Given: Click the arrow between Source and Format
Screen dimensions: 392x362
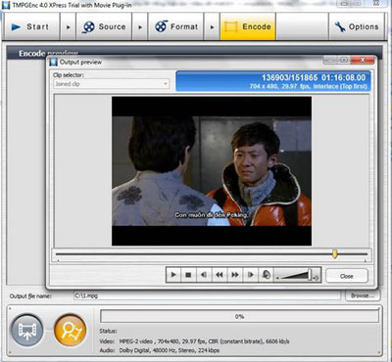Looking at the screenshot, I should tap(140, 27).
